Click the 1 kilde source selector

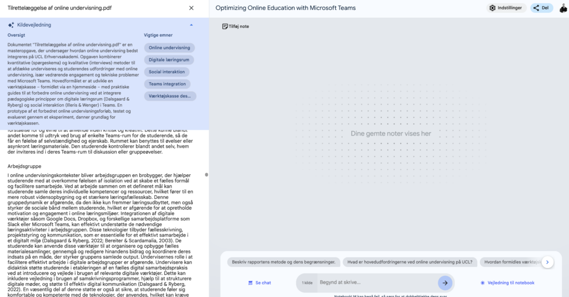(x=307, y=283)
